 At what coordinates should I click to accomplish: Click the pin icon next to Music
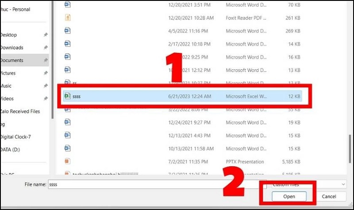(46, 86)
